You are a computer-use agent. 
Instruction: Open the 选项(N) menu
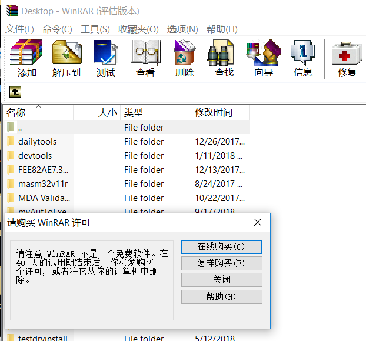click(182, 29)
